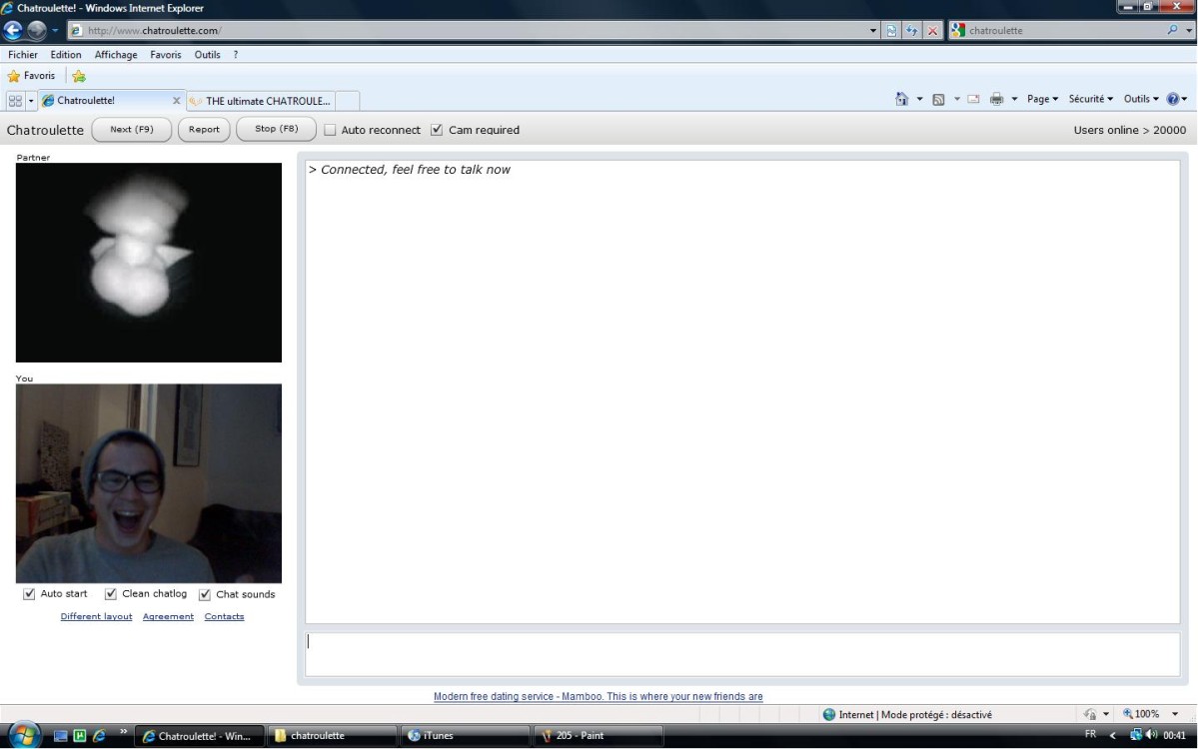Open the Different layout link
This screenshot has height=749, width=1198.
point(96,617)
